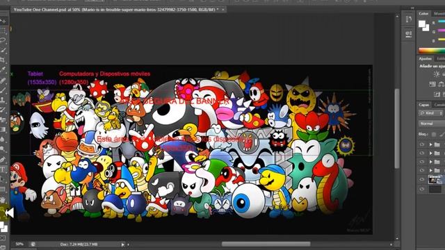Select the Gradient tool
Viewport: 445px width, 250px height.
(3, 130)
